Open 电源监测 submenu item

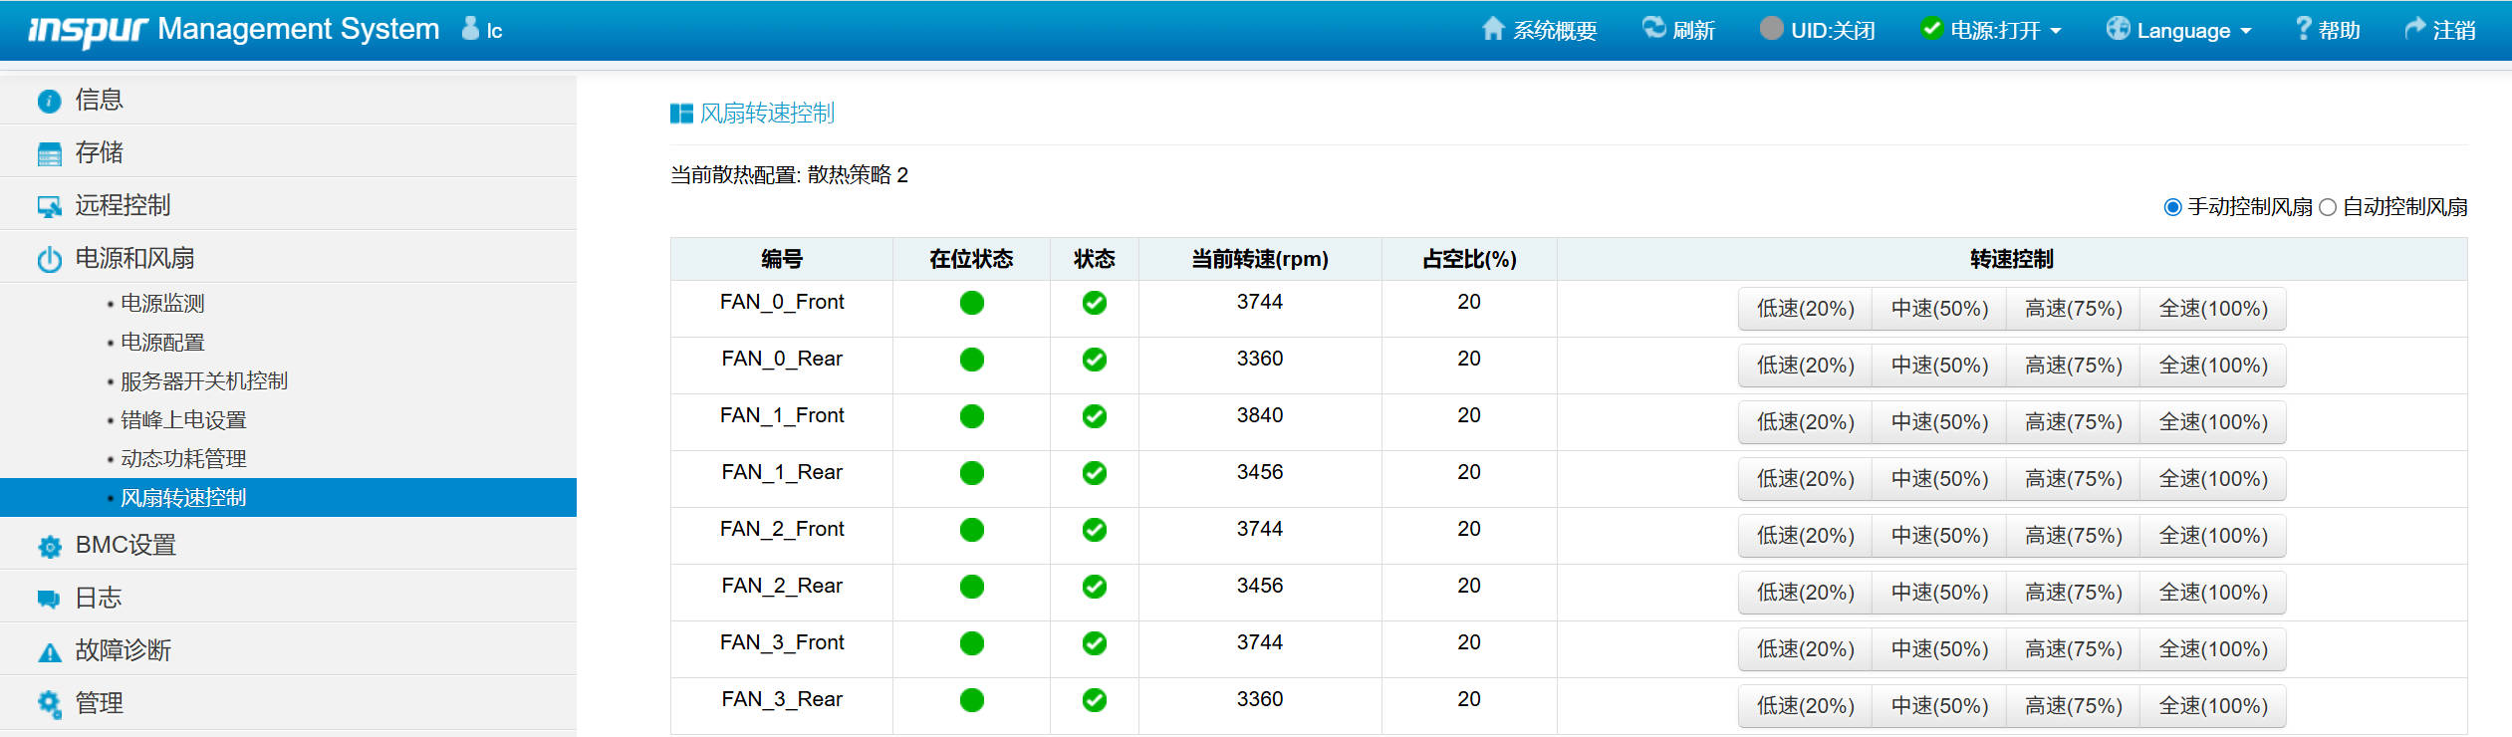[x=162, y=303]
